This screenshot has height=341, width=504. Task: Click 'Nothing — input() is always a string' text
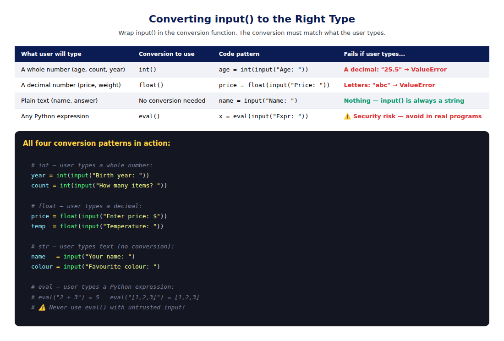point(404,100)
